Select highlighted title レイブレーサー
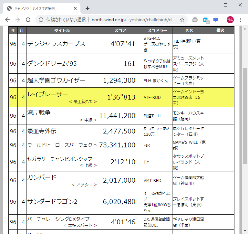Viewport: 248px width, 234px height. [x=47, y=94]
